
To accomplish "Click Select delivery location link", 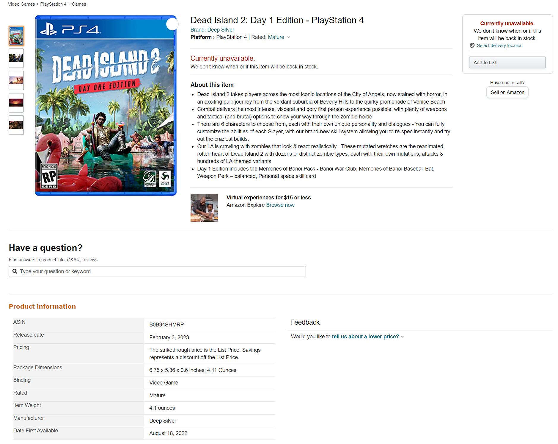I will pos(499,46).
